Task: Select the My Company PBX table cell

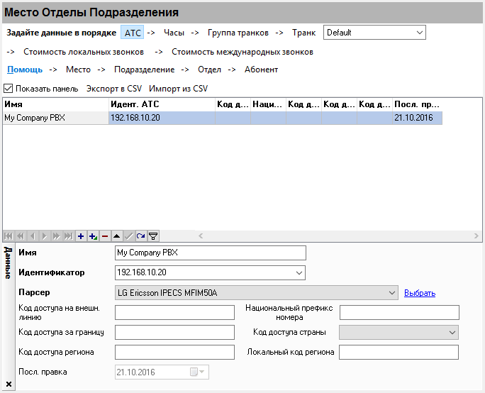Action: pyautogui.click(x=56, y=118)
